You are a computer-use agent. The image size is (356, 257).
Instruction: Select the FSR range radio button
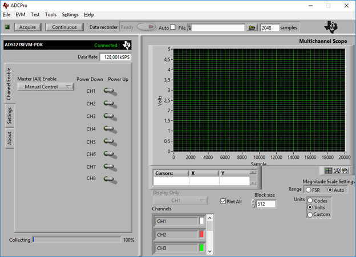coord(309,190)
